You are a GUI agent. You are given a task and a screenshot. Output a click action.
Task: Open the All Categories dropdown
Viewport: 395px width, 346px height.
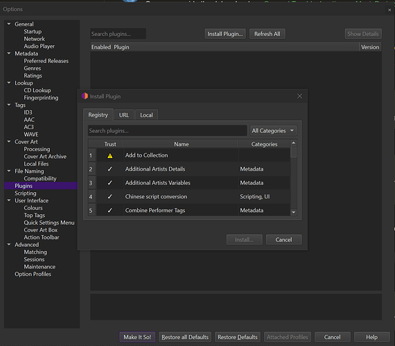273,130
